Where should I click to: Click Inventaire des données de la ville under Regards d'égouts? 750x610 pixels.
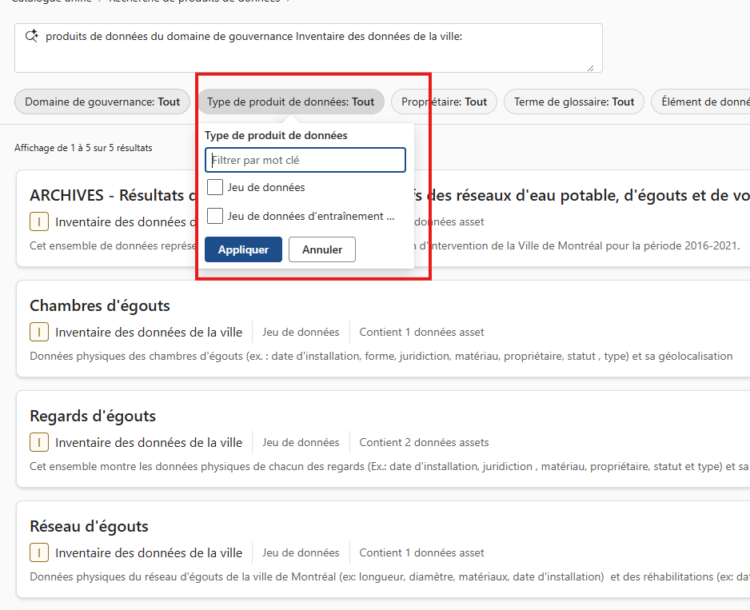[x=149, y=443]
